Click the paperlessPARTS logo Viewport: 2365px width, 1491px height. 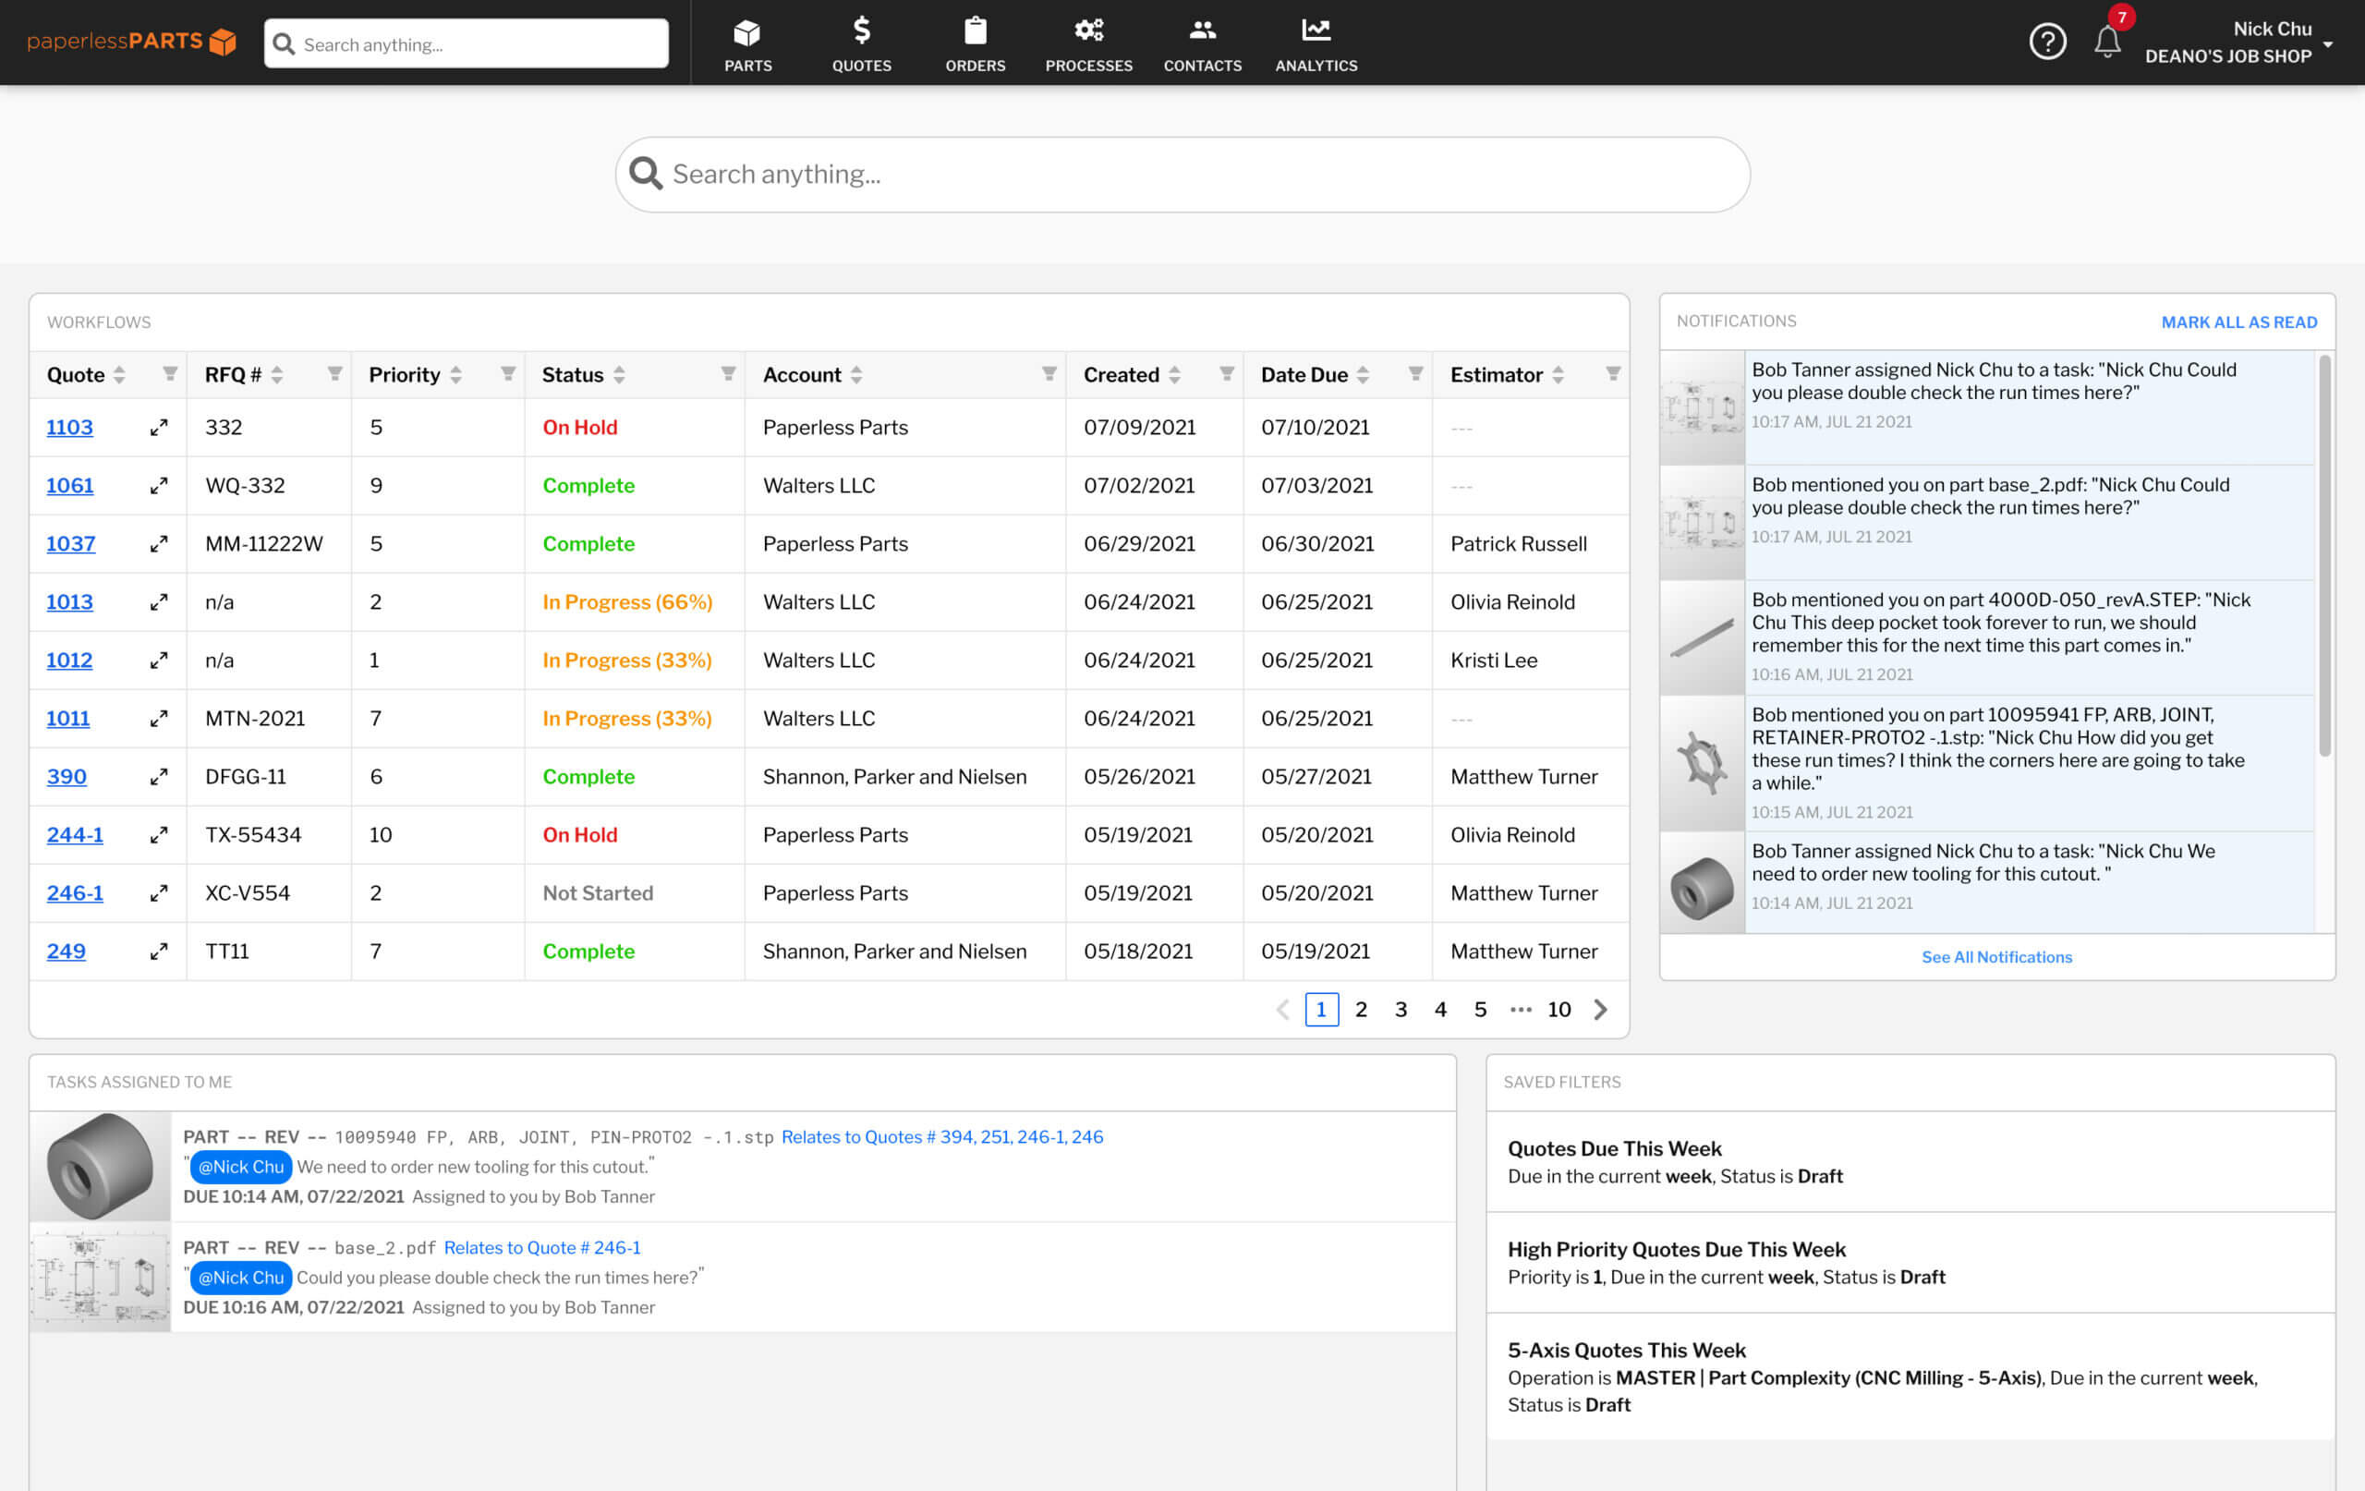pyautogui.click(x=131, y=42)
